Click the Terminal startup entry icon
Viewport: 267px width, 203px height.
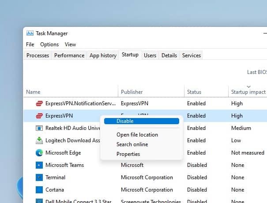39,177
